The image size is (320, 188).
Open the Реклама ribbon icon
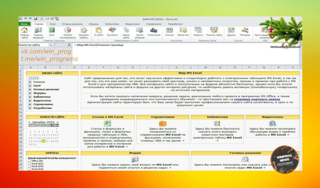pos(245,30)
